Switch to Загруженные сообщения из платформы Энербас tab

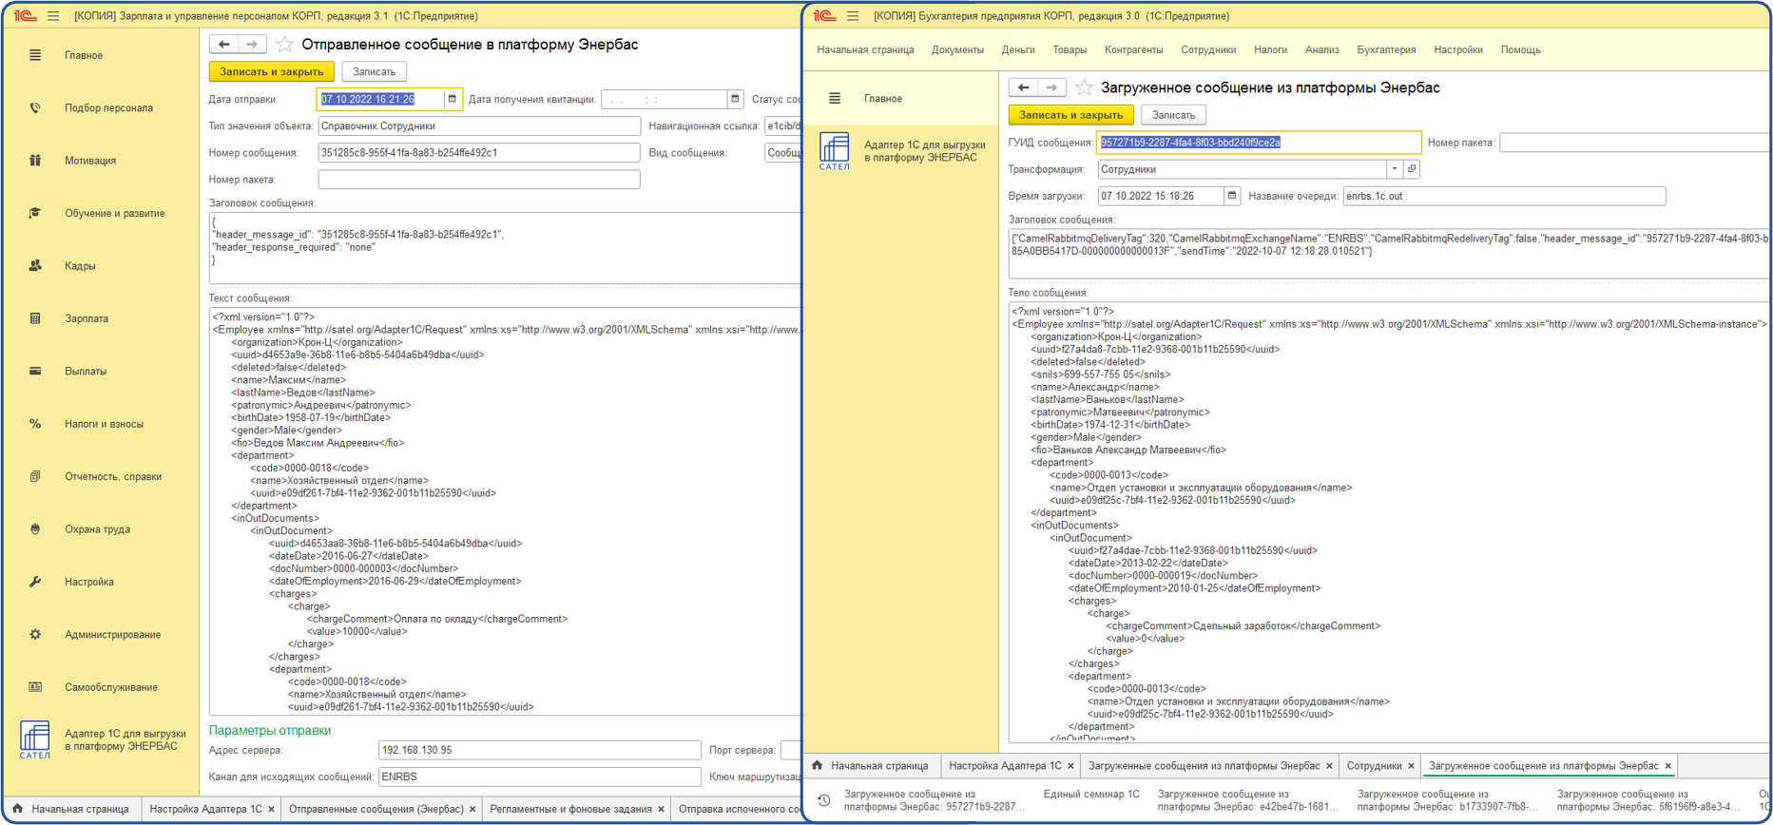pos(1204,766)
